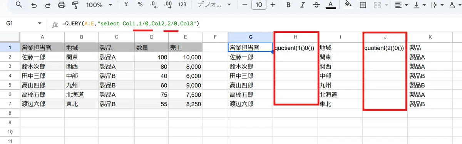Screen dimensions: 462x144
Task: Open text rotation dropdown
Action: [x=455, y=5]
